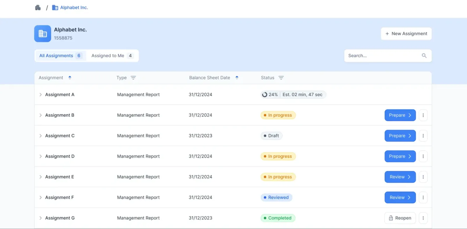This screenshot has width=467, height=229.
Task: Click the Assignment C name
Action: pyautogui.click(x=60, y=136)
